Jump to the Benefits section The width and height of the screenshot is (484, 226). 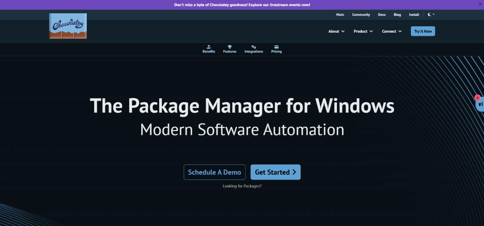[x=209, y=49]
